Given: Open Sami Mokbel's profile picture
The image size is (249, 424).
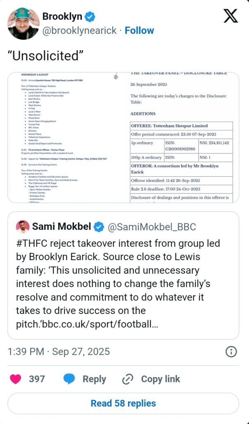Looking at the screenshot, I should click(22, 226).
